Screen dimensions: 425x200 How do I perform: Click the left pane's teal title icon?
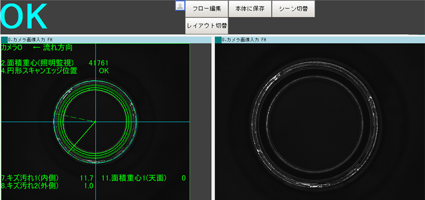(x=4, y=40)
